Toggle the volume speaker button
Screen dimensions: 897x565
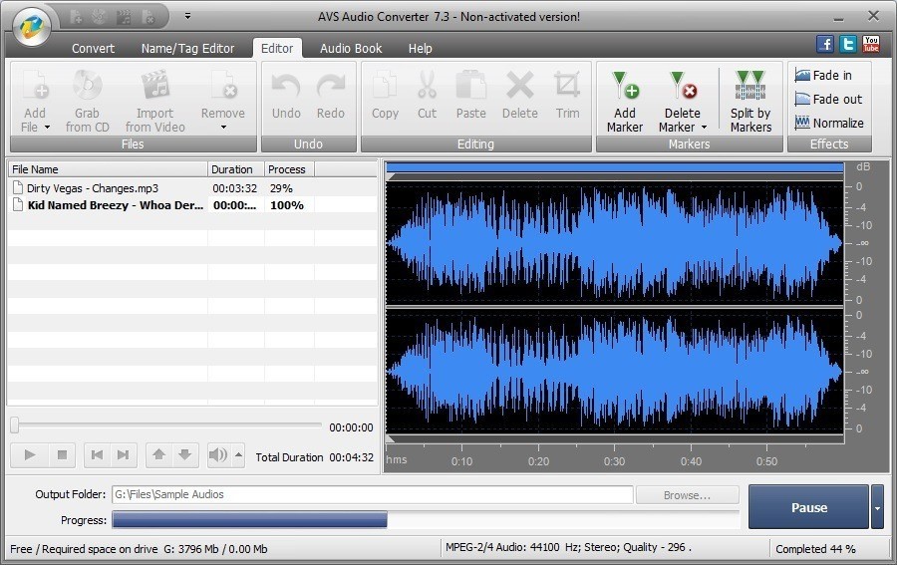[218, 455]
